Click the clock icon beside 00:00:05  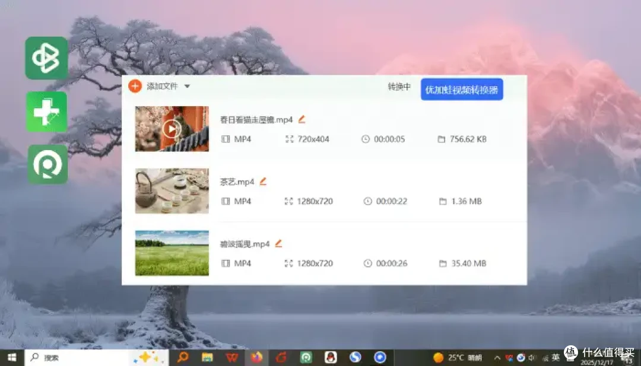click(x=366, y=139)
